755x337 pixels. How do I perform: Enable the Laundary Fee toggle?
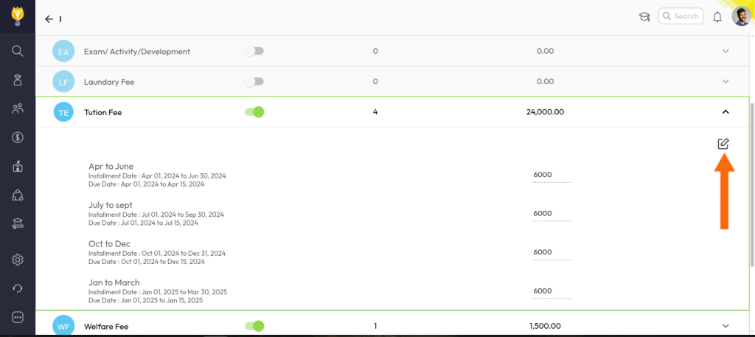(254, 81)
